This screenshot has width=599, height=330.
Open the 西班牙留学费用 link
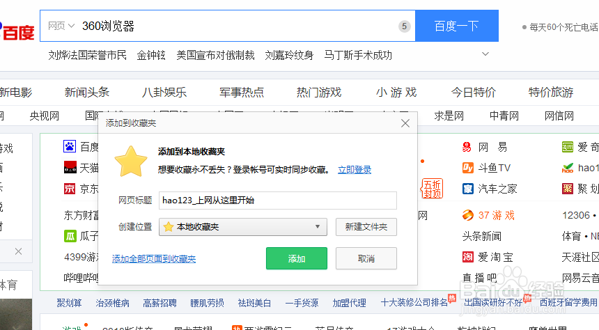[x=568, y=302]
